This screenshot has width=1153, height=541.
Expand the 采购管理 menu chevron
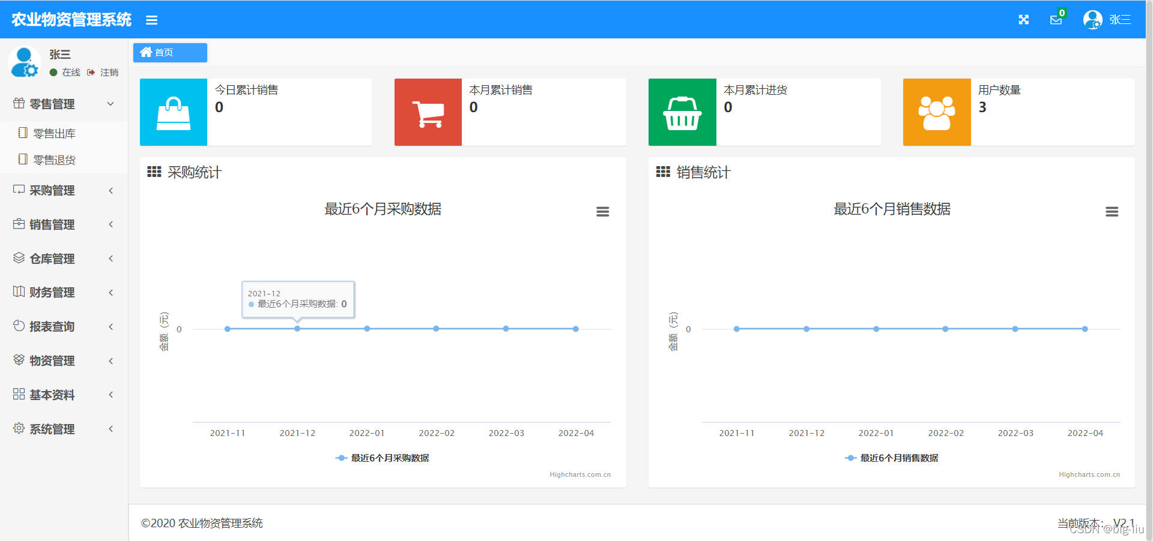coord(110,191)
